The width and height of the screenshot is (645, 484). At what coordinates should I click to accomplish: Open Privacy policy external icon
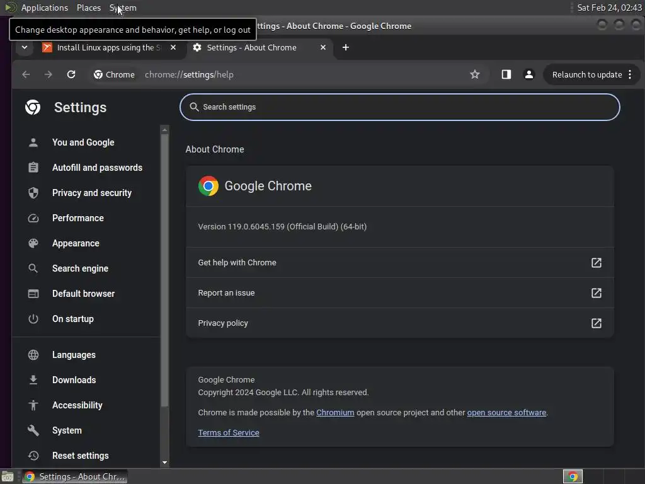pos(596,323)
